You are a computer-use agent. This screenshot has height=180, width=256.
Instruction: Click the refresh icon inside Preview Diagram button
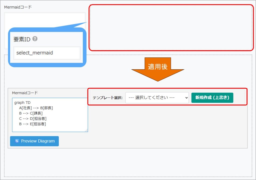(x=17, y=141)
